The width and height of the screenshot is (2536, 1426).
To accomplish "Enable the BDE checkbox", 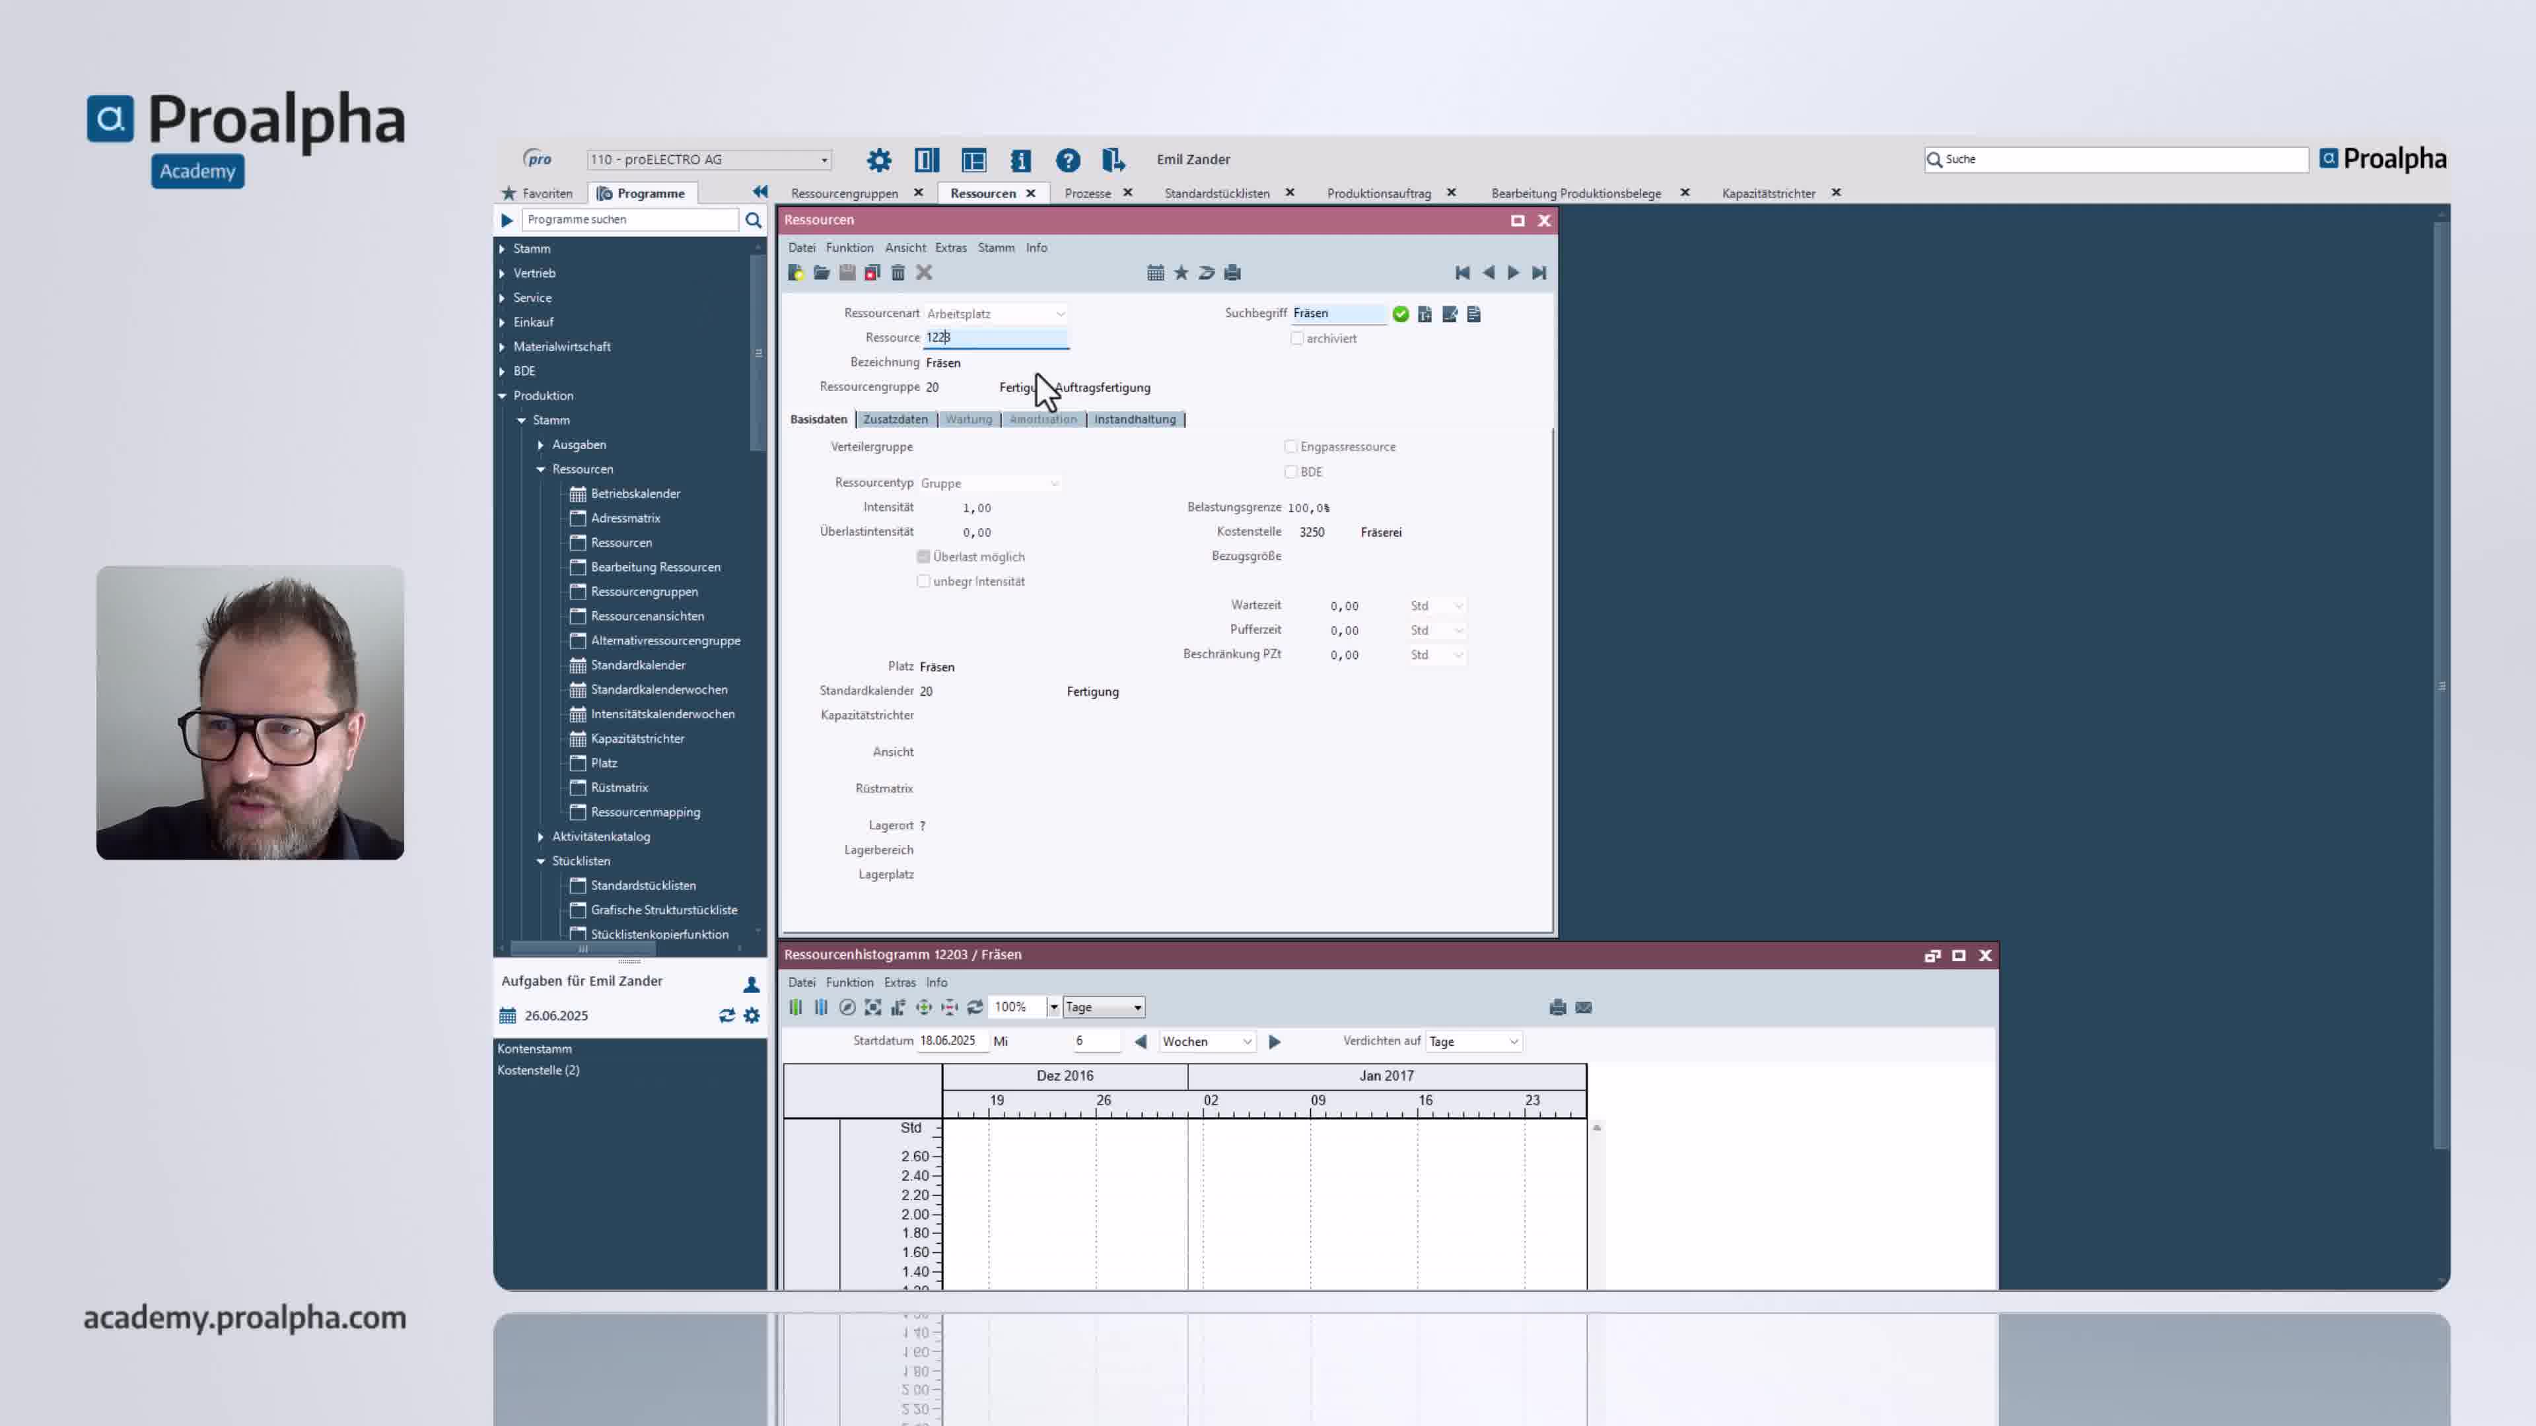I will pos(1290,471).
